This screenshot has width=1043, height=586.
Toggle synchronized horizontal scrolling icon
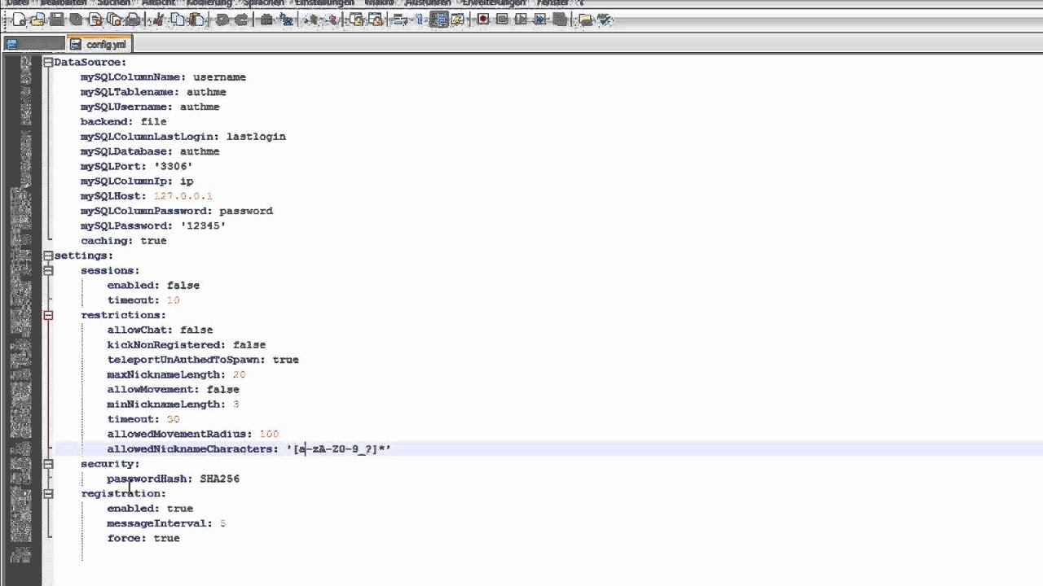coord(376,20)
